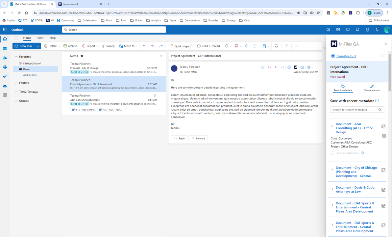
Task: Open Calendar from the left app rail
Action: pos(5,48)
